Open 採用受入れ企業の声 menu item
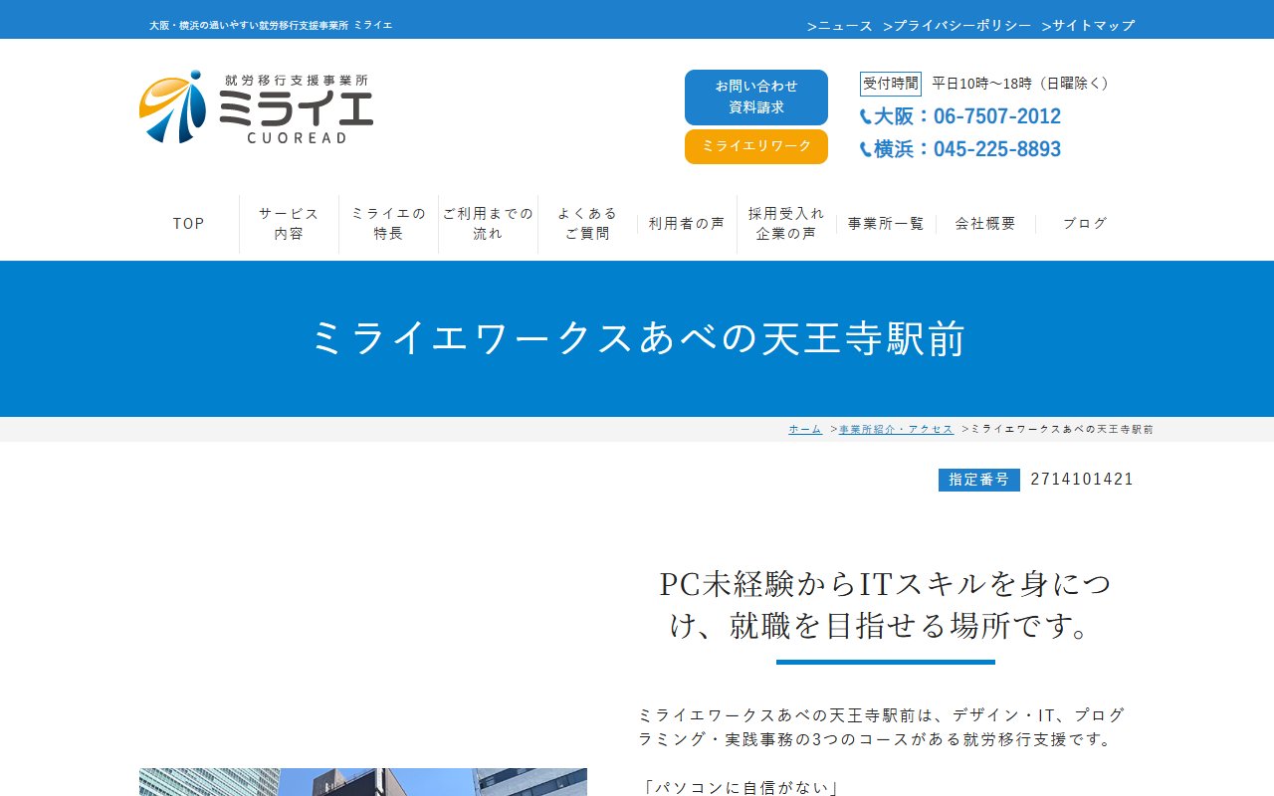 786,224
